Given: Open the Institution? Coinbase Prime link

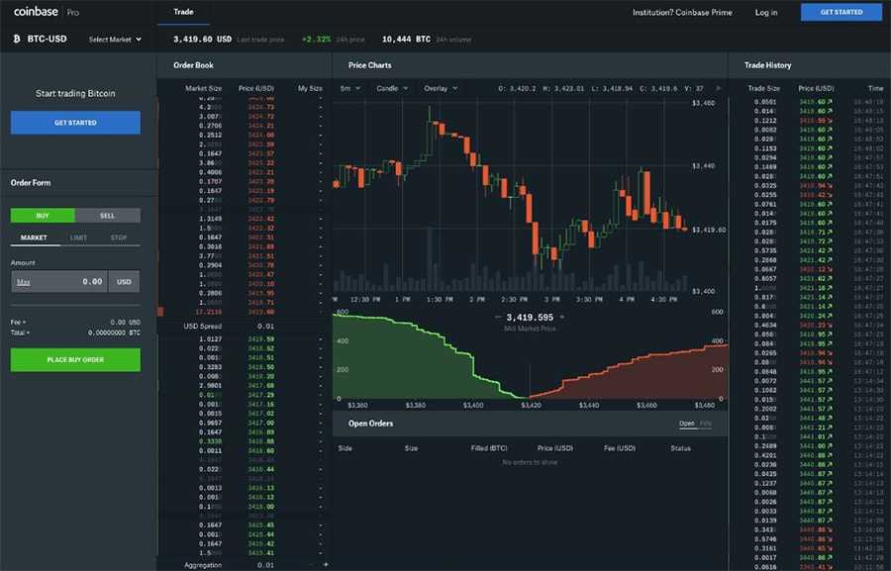Looking at the screenshot, I should [680, 12].
